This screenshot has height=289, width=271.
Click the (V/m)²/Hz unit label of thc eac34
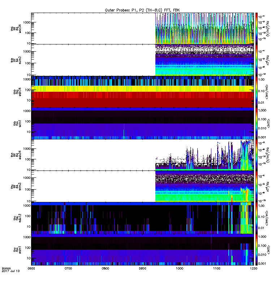(x=268, y=155)
